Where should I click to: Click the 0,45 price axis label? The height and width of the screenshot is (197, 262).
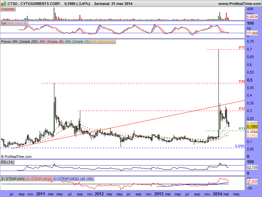(250, 88)
